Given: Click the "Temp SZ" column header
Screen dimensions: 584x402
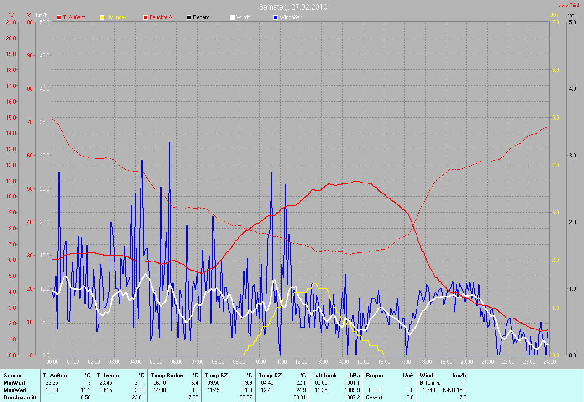Looking at the screenshot, I should click(216, 376).
